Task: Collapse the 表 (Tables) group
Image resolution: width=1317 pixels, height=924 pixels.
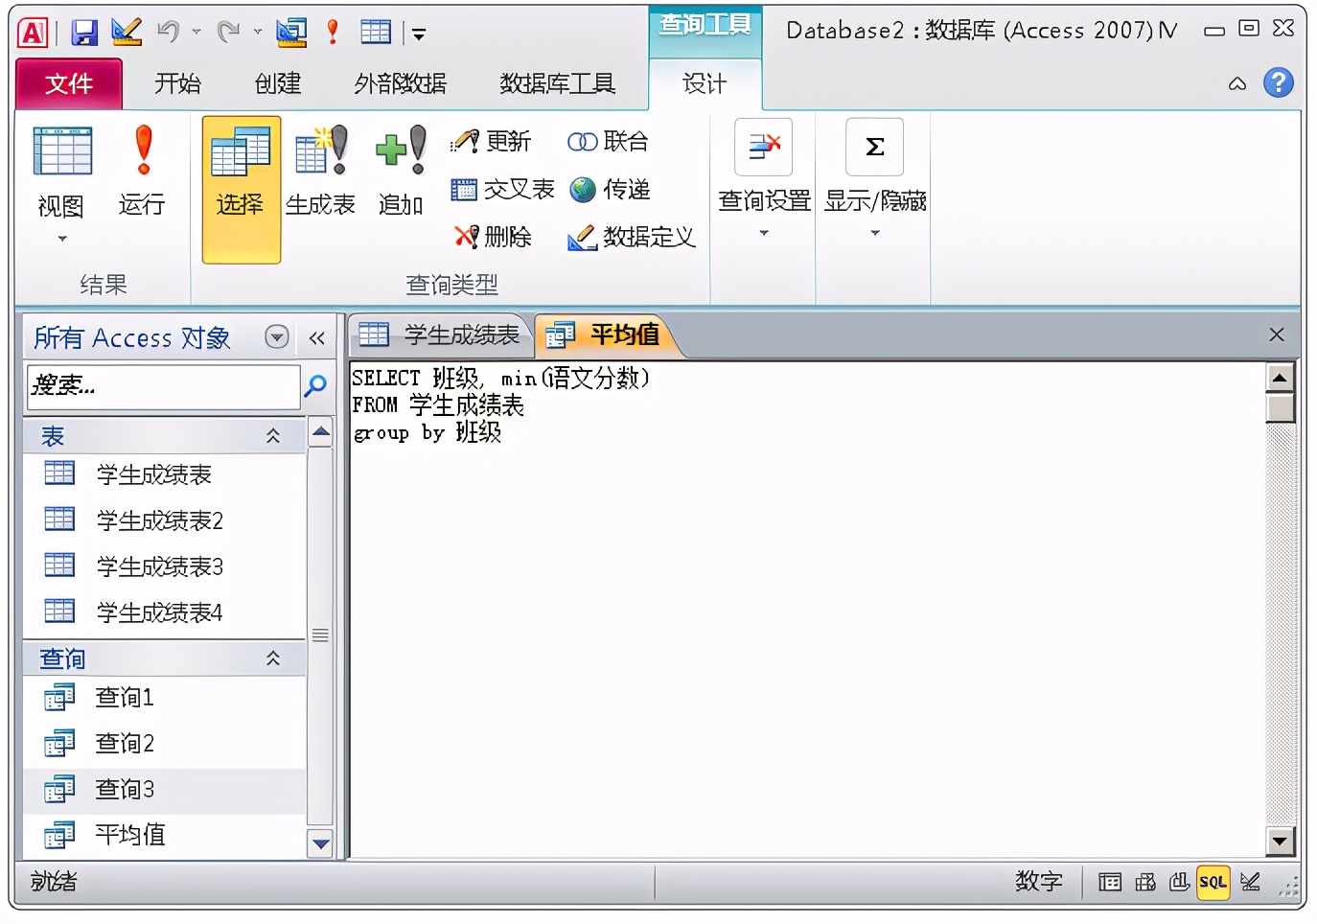Action: [273, 435]
